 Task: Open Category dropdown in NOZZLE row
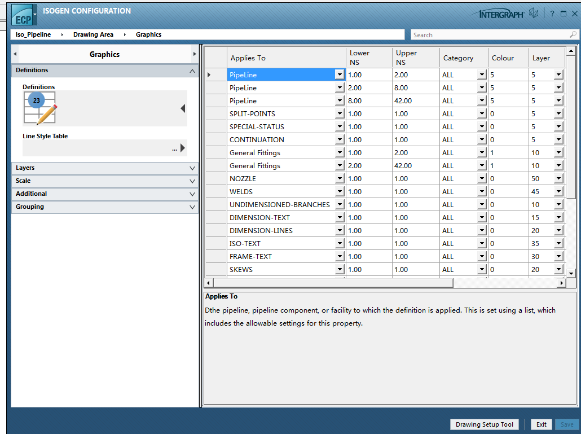click(481, 179)
